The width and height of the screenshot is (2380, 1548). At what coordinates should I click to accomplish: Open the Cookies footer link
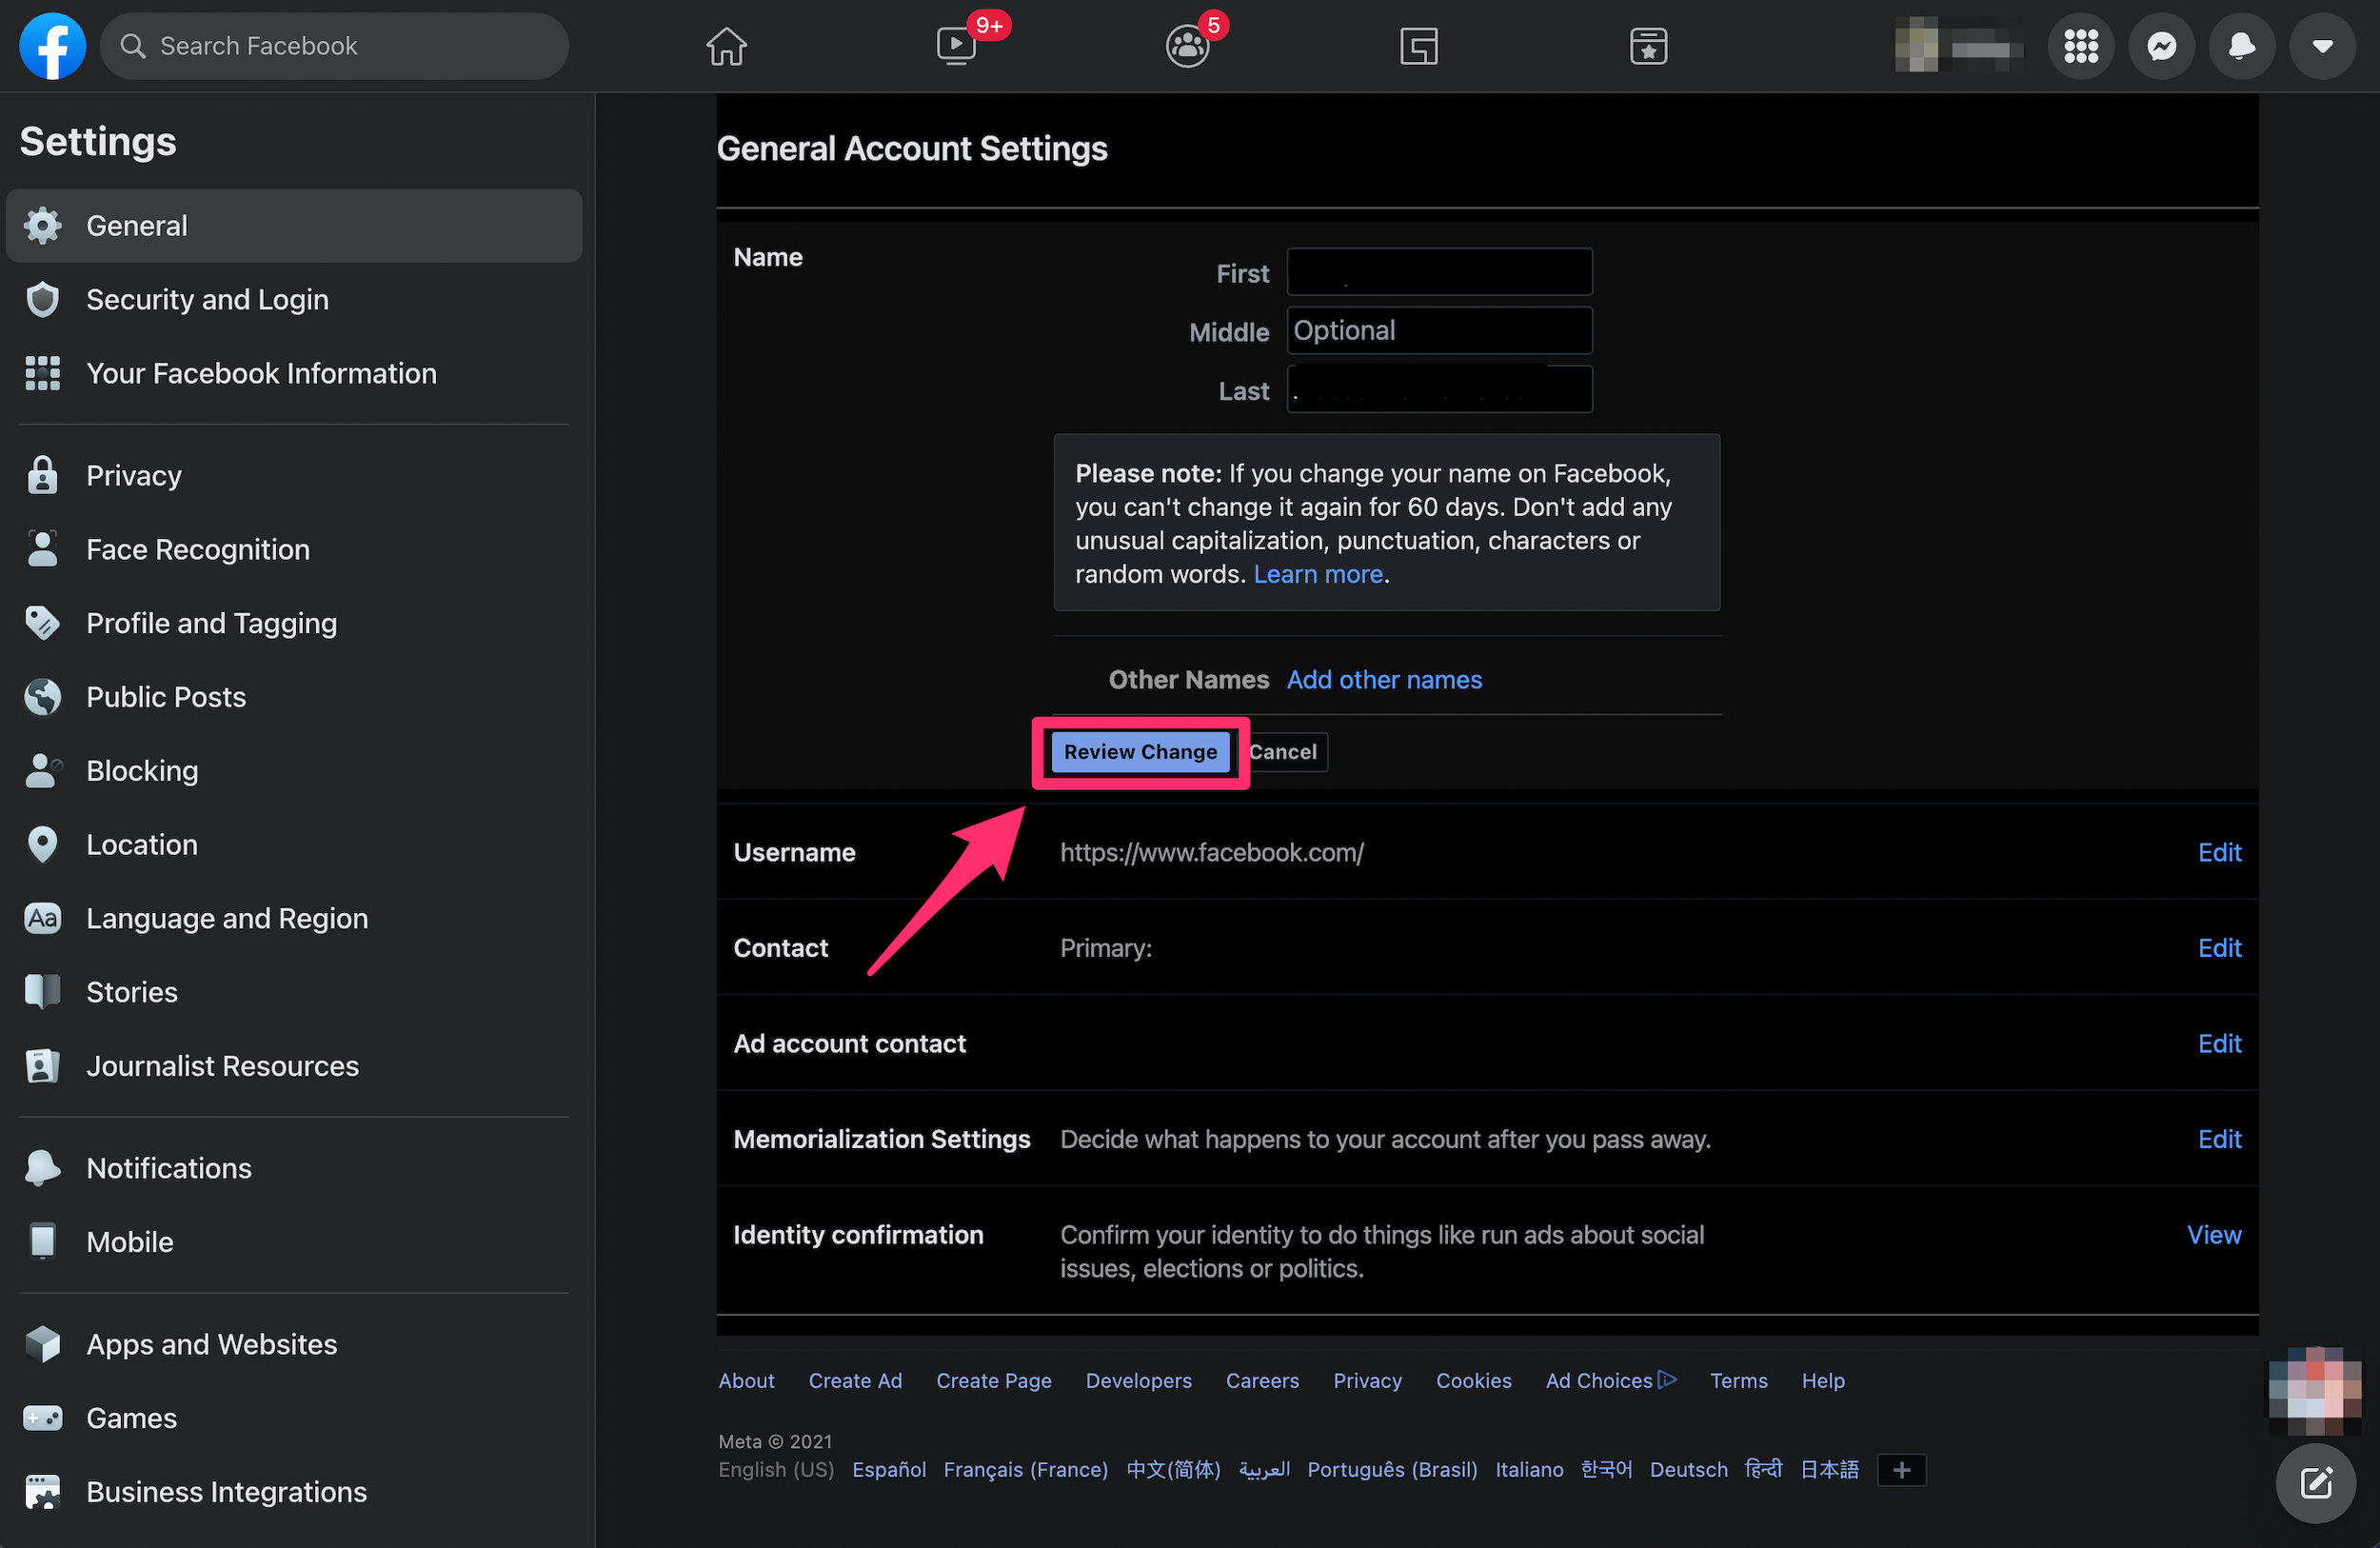[x=1473, y=1381]
